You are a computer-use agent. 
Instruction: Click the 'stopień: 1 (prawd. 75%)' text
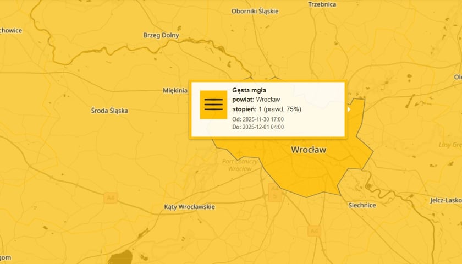click(x=266, y=109)
